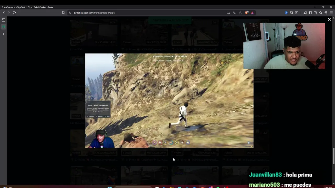The height and width of the screenshot is (188, 335).
Task: Open Brave Shields lion icon
Action: (x=246, y=13)
